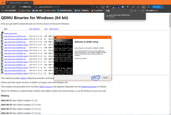Add this page to favorites star icon

(97, 7)
